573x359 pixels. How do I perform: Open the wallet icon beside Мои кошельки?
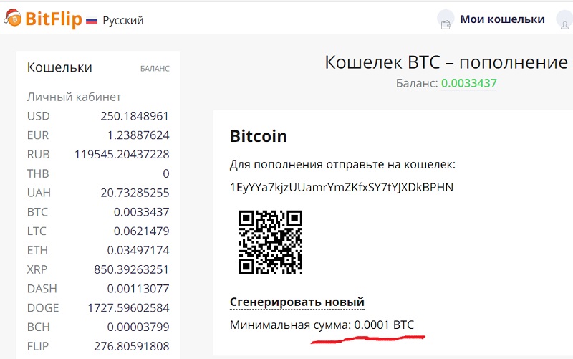click(x=446, y=19)
